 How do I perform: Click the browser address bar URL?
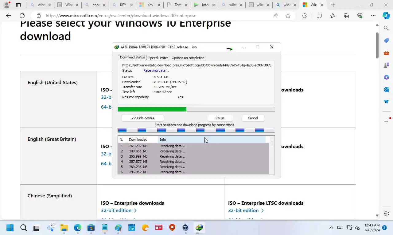(121, 16)
